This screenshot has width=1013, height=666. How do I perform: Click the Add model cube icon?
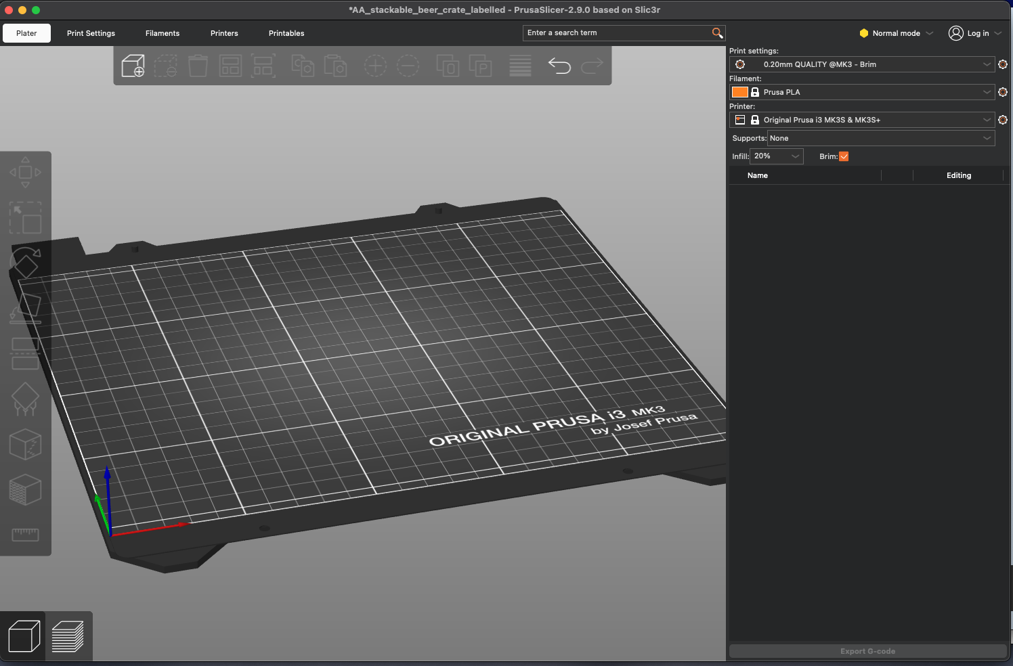click(x=133, y=66)
